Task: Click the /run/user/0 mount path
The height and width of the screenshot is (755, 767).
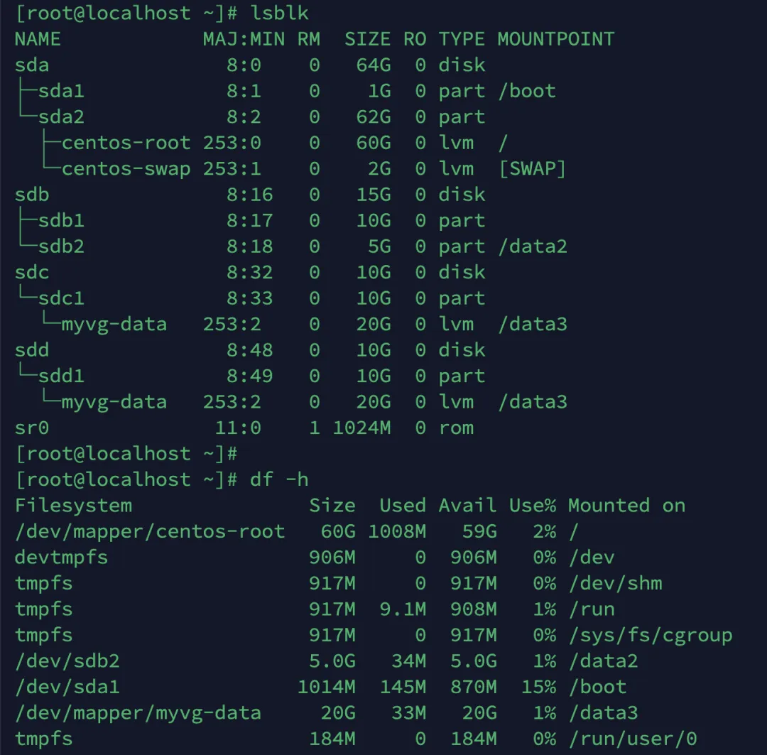Action: click(x=632, y=739)
